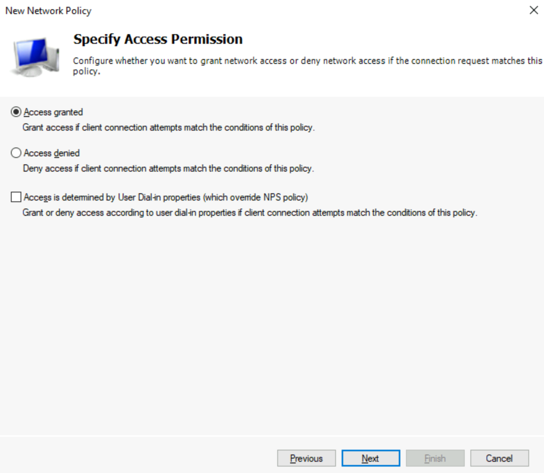544x473 pixels.
Task: Click the New Network Policy window title
Action: click(x=48, y=11)
